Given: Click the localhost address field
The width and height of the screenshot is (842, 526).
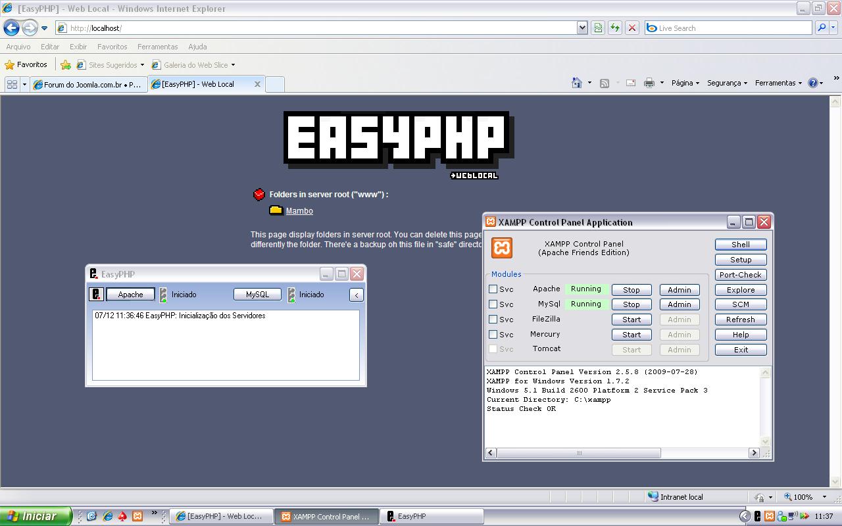Looking at the screenshot, I should 316,28.
